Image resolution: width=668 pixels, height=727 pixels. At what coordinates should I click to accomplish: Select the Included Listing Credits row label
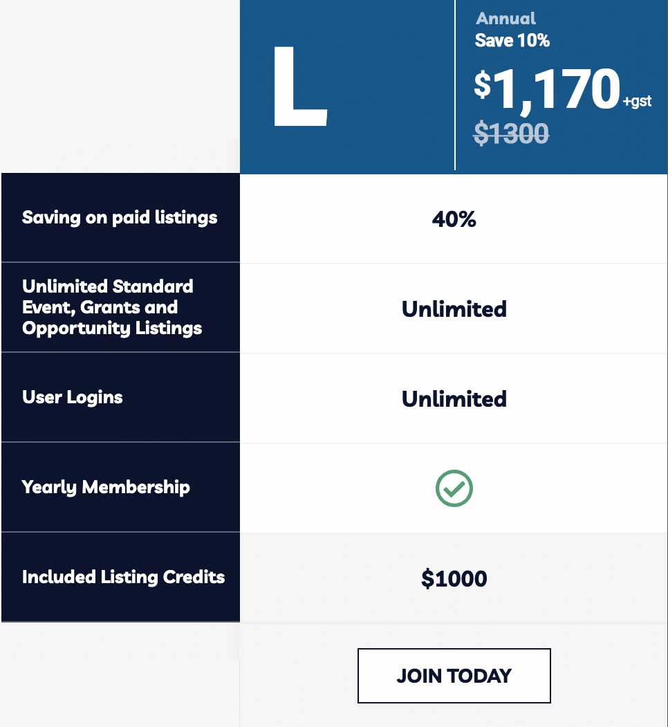click(x=123, y=577)
